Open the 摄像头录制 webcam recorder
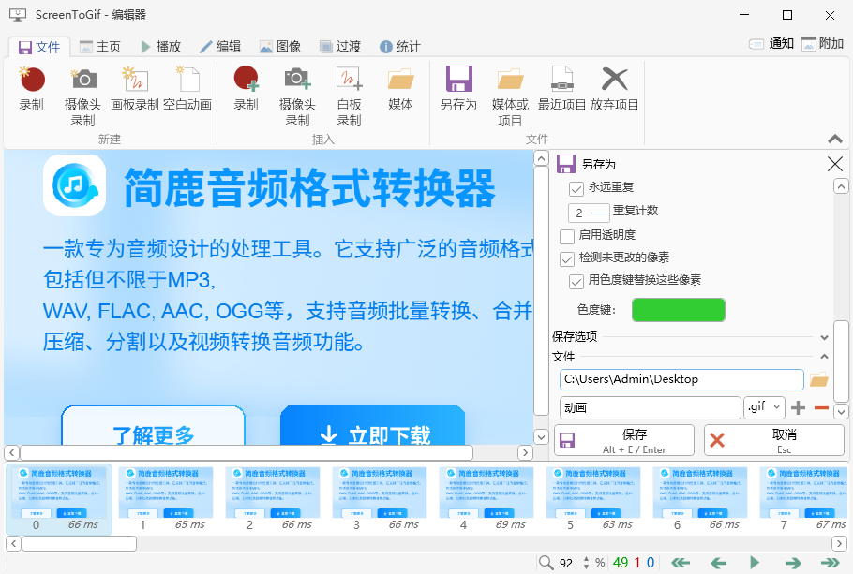 click(x=84, y=91)
